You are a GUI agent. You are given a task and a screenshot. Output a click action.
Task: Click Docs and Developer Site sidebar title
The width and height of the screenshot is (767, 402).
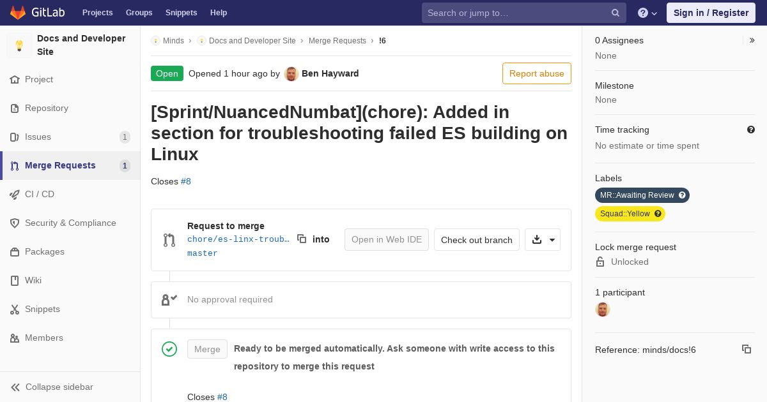tap(81, 45)
